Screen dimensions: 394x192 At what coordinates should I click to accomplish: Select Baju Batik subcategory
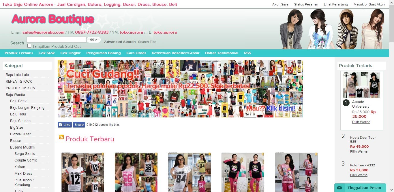pos(18,101)
